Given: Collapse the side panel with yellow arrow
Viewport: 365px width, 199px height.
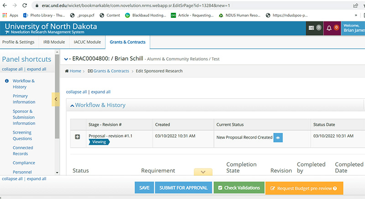Looking at the screenshot, I should tap(56, 99).
